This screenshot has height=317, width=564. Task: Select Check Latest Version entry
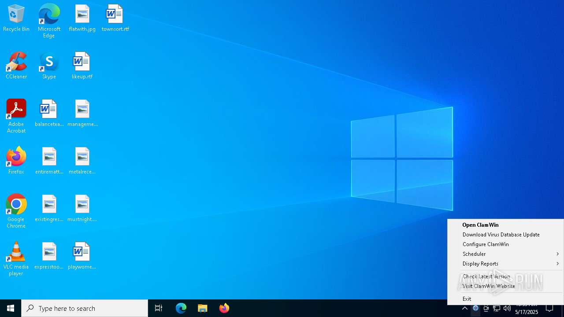point(505,276)
